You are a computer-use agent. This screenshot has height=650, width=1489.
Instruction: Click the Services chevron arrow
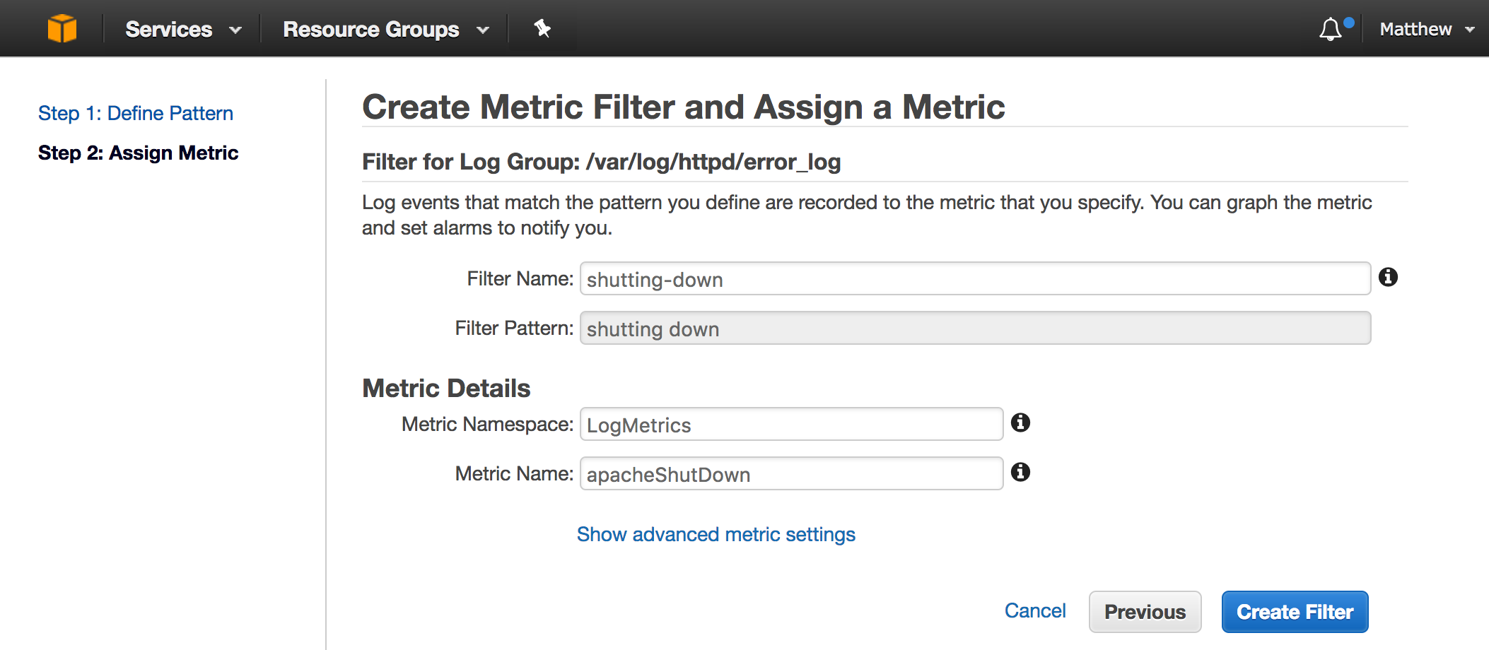point(235,30)
